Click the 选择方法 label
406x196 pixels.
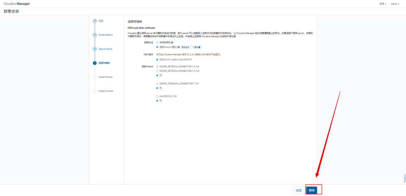pyautogui.click(x=148, y=42)
